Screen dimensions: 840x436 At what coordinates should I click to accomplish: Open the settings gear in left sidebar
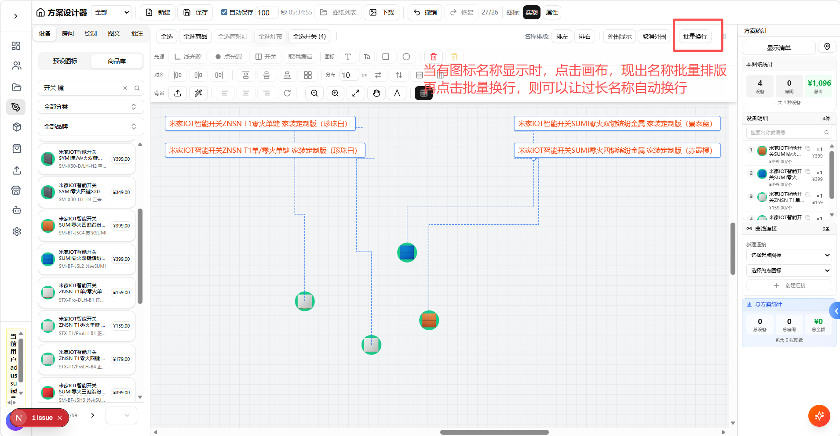[x=16, y=231]
